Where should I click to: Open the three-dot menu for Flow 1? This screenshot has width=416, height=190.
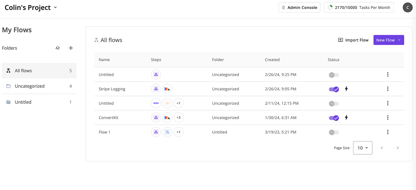[388, 132]
